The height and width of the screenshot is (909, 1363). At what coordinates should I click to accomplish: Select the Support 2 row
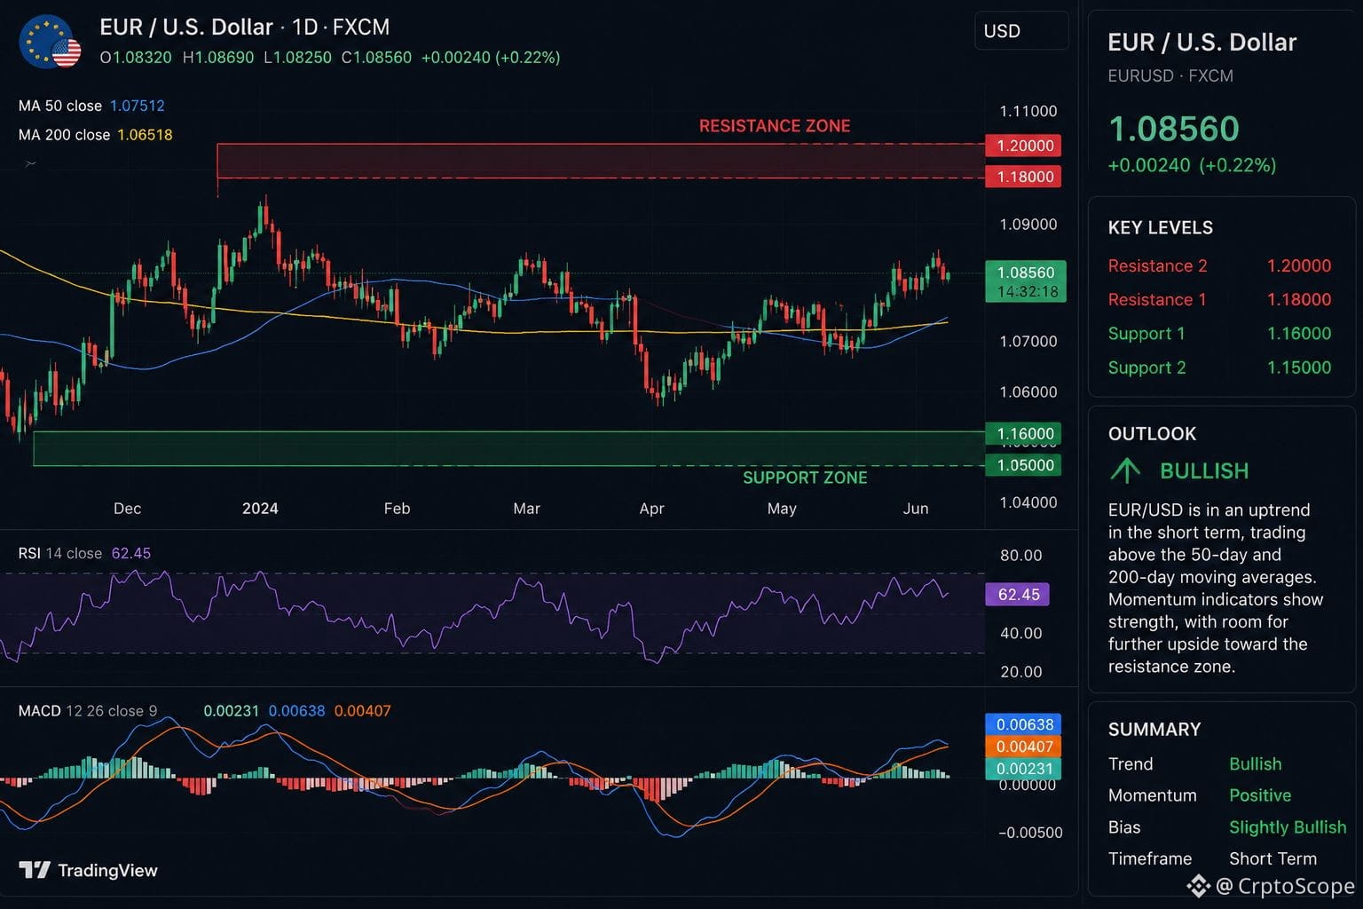1220,368
